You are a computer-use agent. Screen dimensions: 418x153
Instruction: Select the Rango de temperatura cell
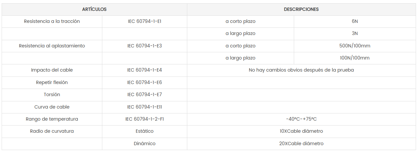52,119
